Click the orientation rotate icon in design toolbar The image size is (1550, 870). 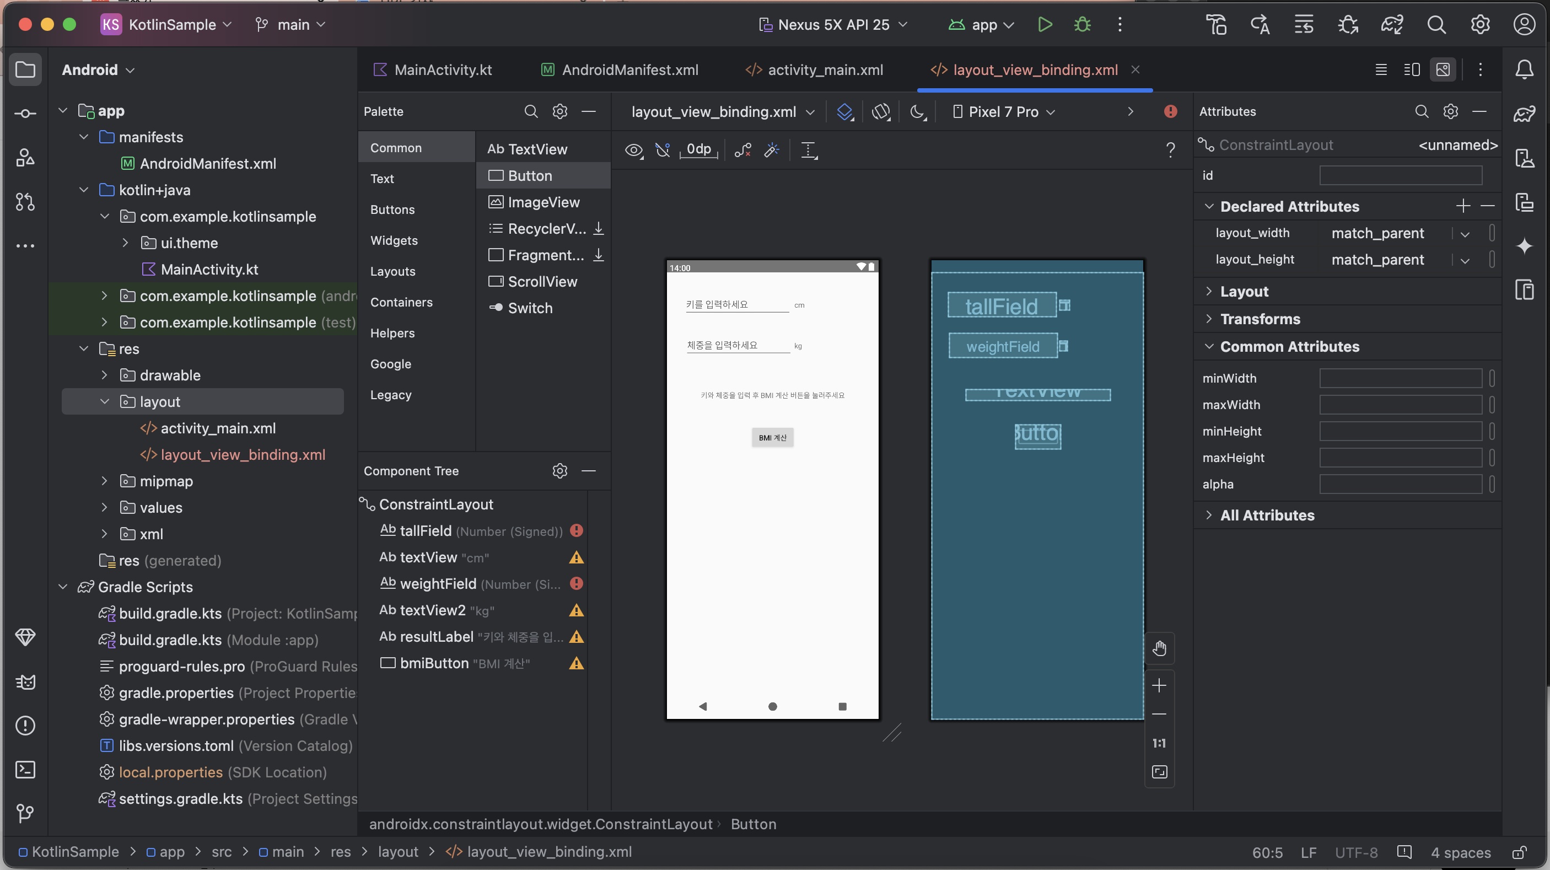(x=880, y=112)
